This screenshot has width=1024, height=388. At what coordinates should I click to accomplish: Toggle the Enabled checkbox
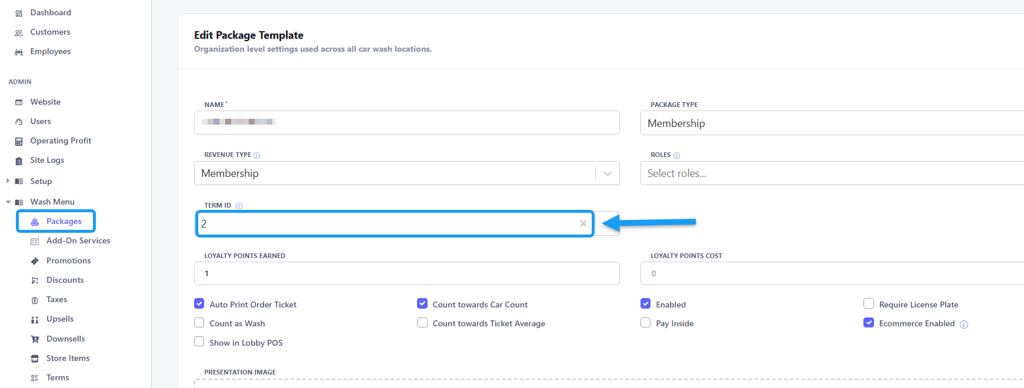pos(646,304)
